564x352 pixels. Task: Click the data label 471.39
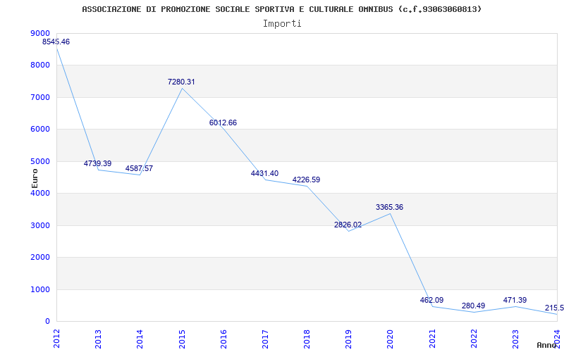pos(515,300)
